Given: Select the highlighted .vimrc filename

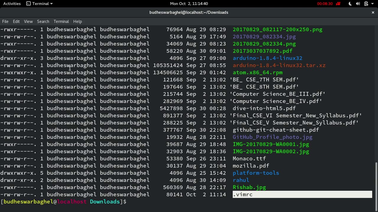Looking at the screenshot, I should (x=243, y=194).
